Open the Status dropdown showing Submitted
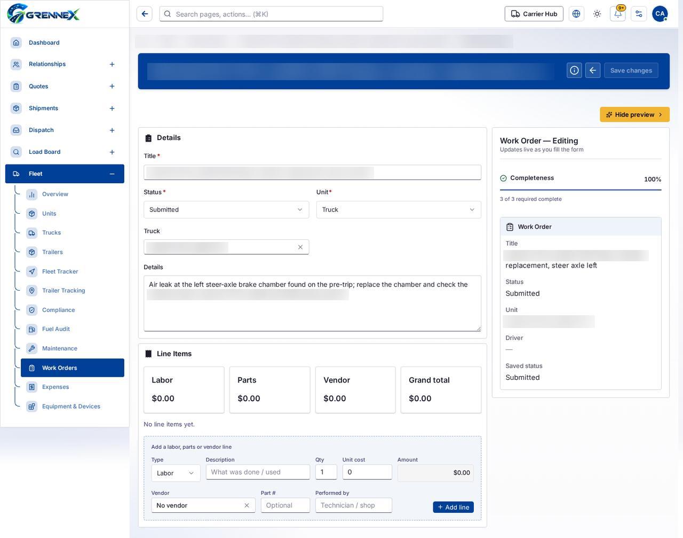 pos(226,209)
